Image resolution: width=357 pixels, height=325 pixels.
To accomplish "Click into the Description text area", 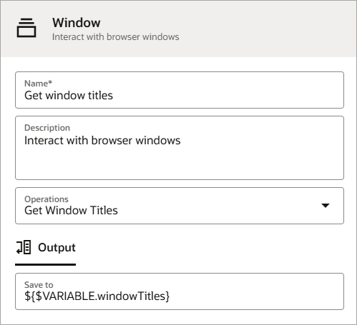I will point(180,148).
